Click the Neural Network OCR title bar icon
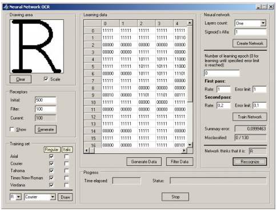 (x=6, y=7)
